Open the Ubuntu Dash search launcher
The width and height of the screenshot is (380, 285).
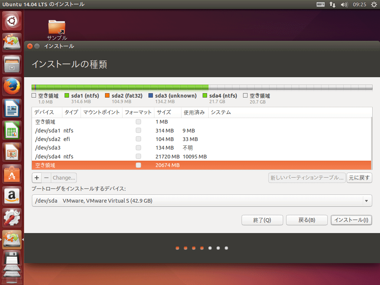12,21
